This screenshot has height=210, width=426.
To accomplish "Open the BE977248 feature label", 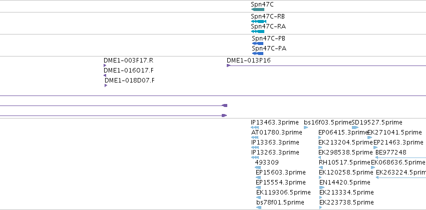I will [391, 152].
